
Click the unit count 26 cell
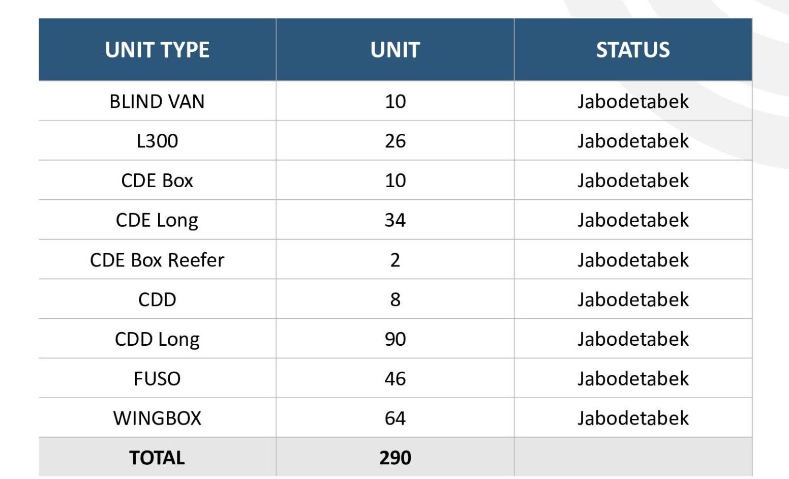click(395, 141)
